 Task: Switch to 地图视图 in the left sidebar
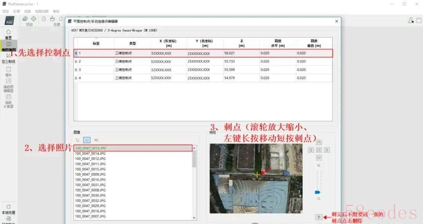click(x=9, y=46)
